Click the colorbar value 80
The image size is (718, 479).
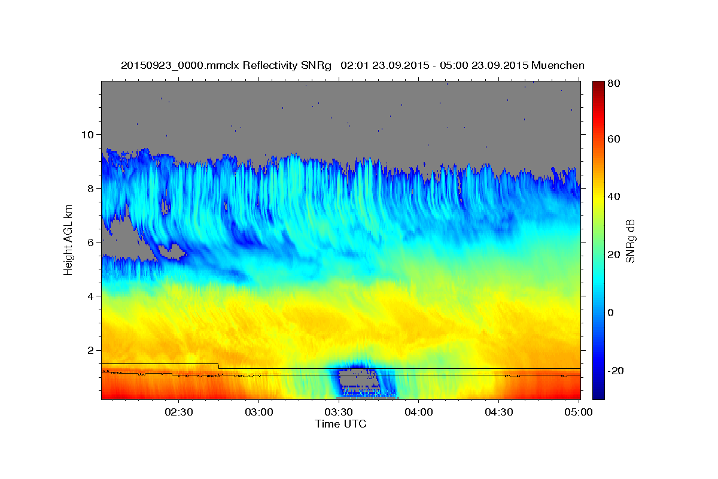point(613,83)
